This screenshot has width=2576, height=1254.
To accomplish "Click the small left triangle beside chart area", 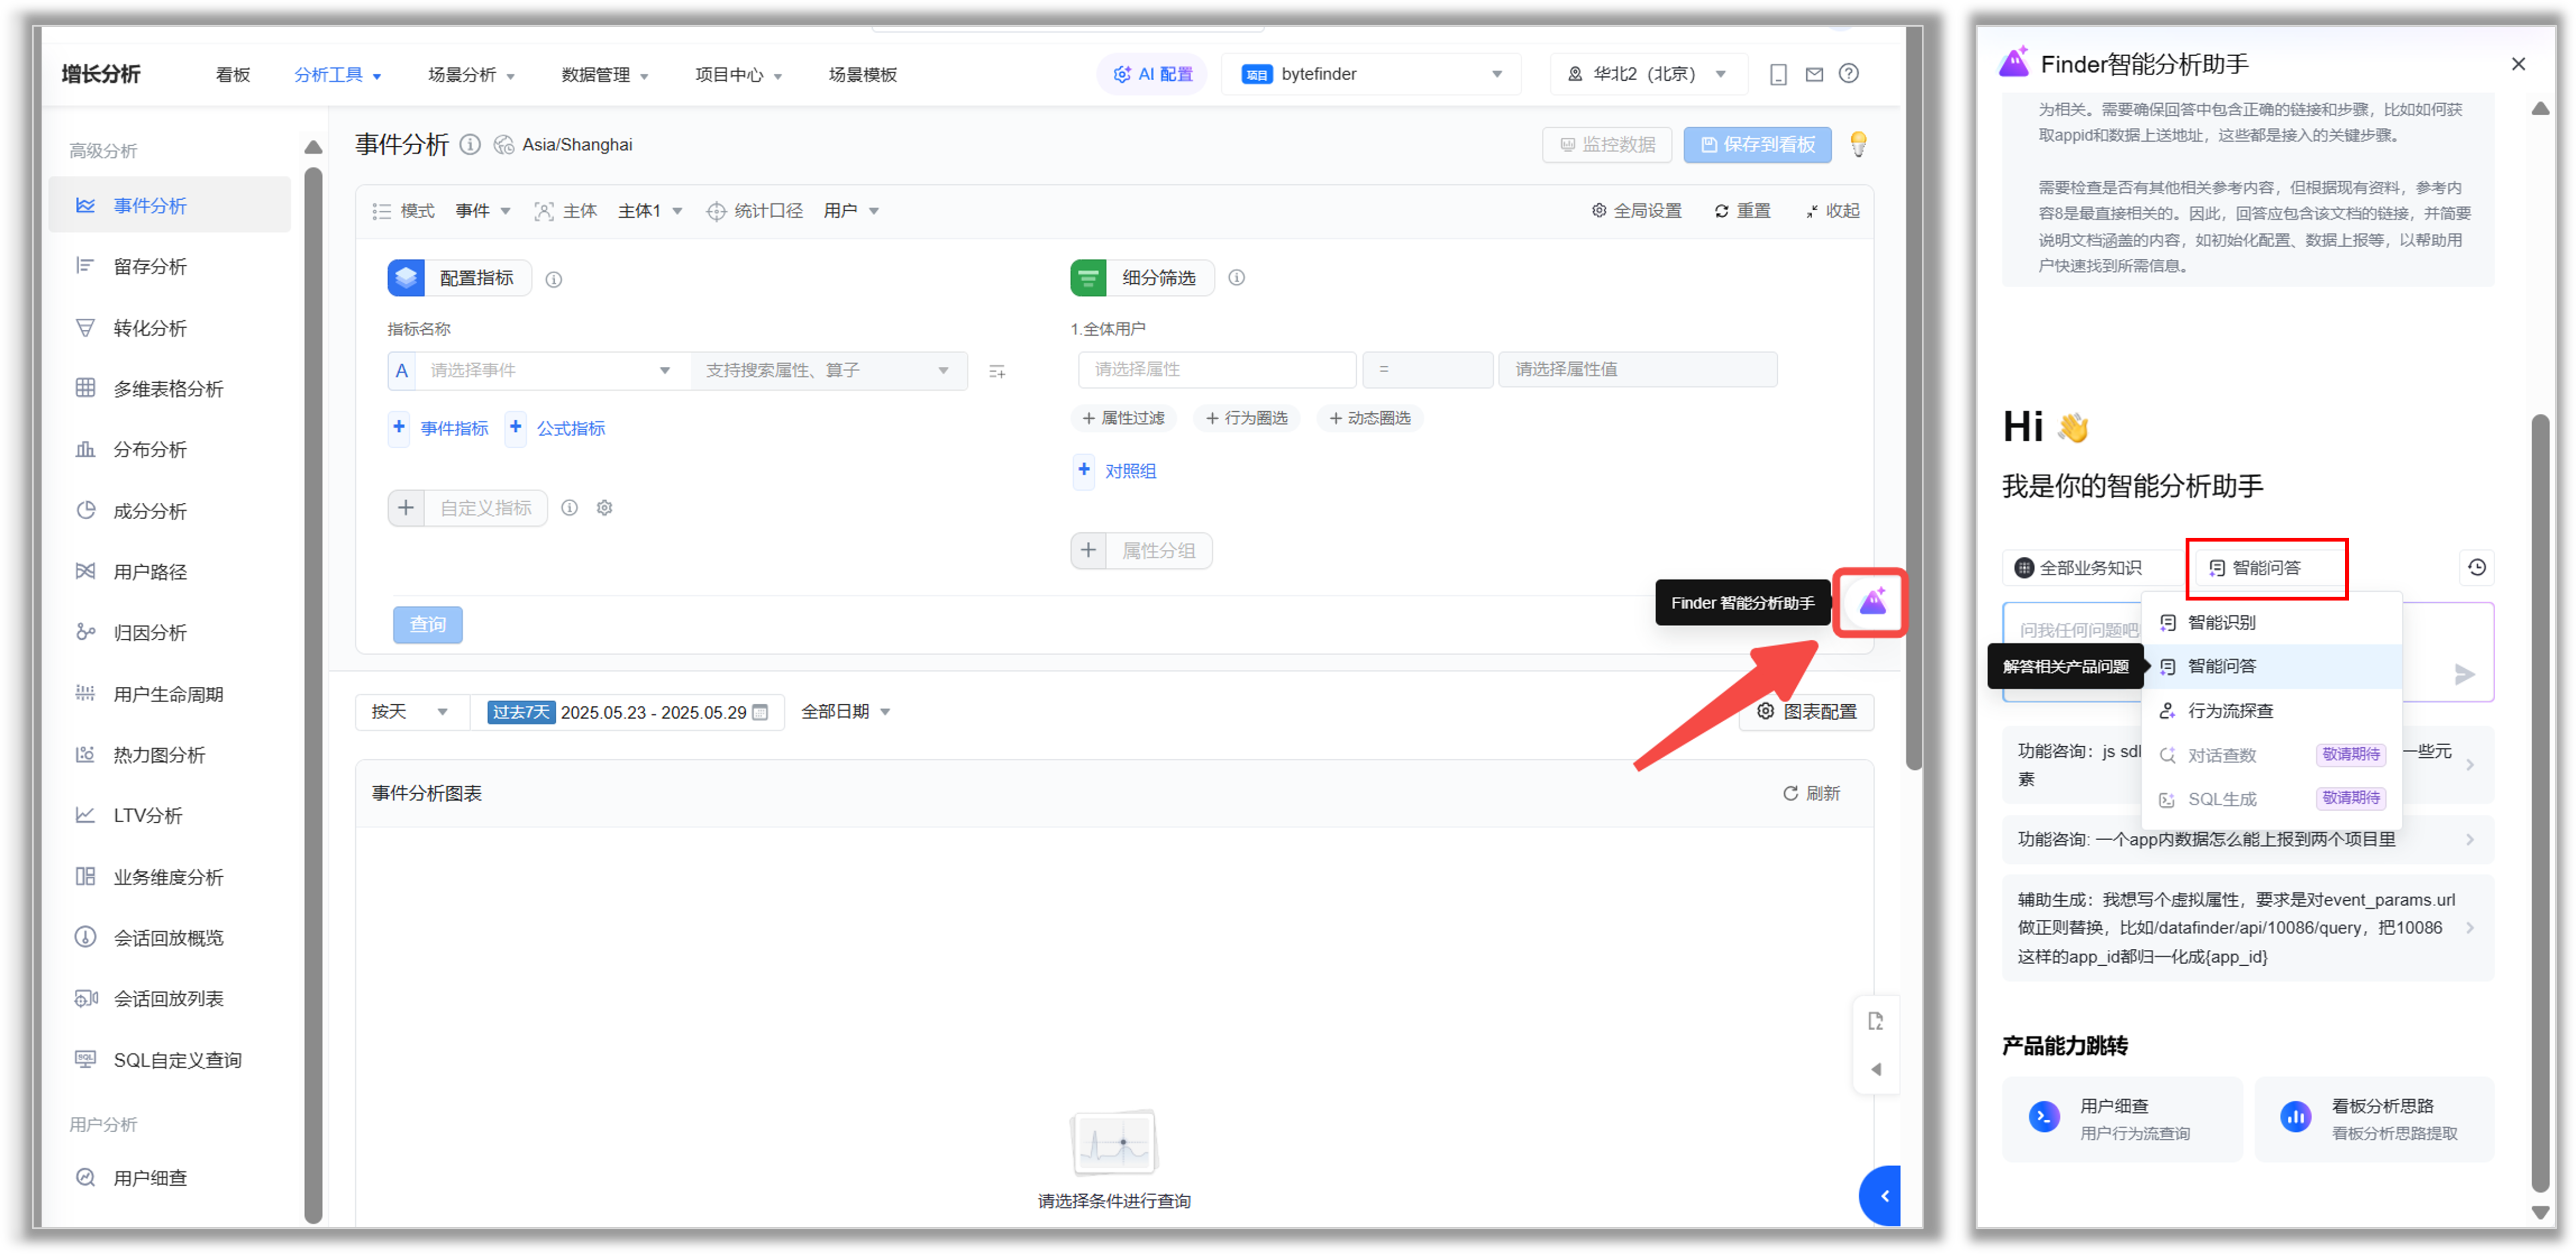I will [1875, 1069].
